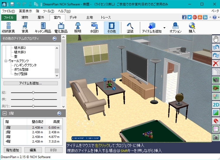Open the アイテムを追加 dropdown arrow
Viewport: 220px width, 160px height.
(x=164, y=28)
